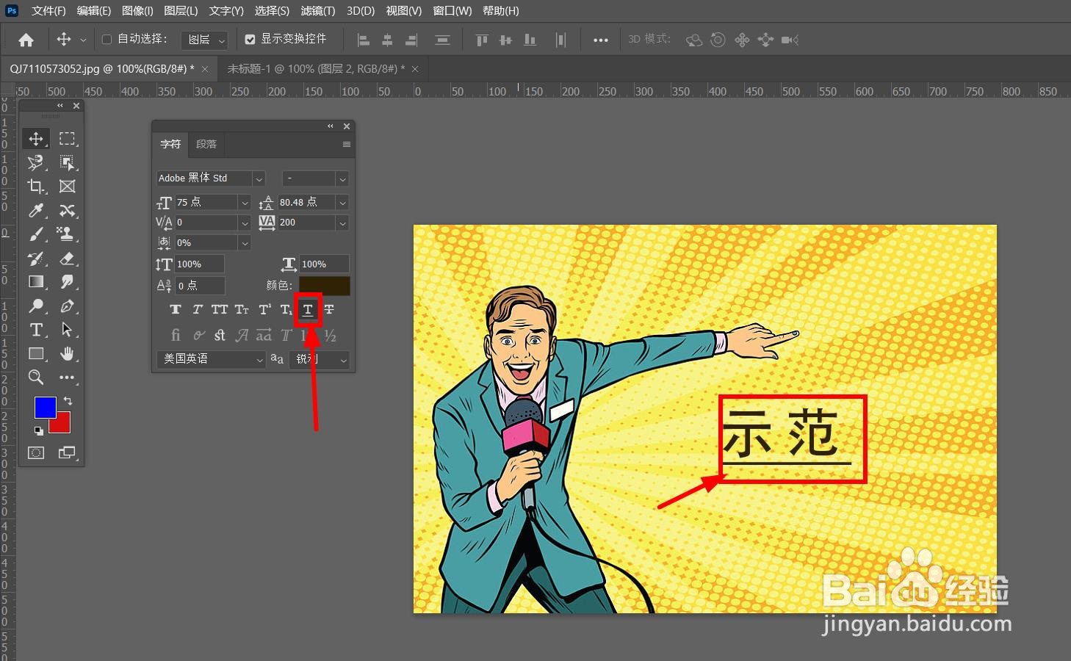
Task: Click the red background color swatch
Action: tap(63, 425)
